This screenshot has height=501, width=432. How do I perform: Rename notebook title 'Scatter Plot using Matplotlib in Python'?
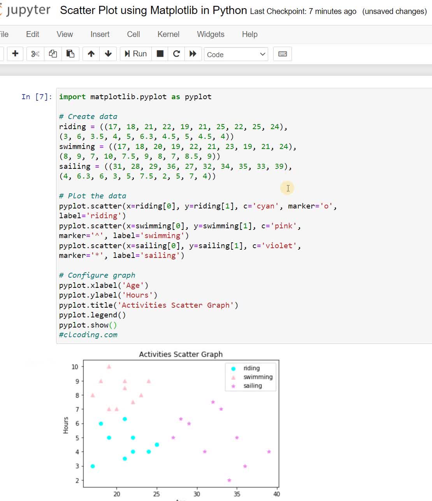pos(153,11)
